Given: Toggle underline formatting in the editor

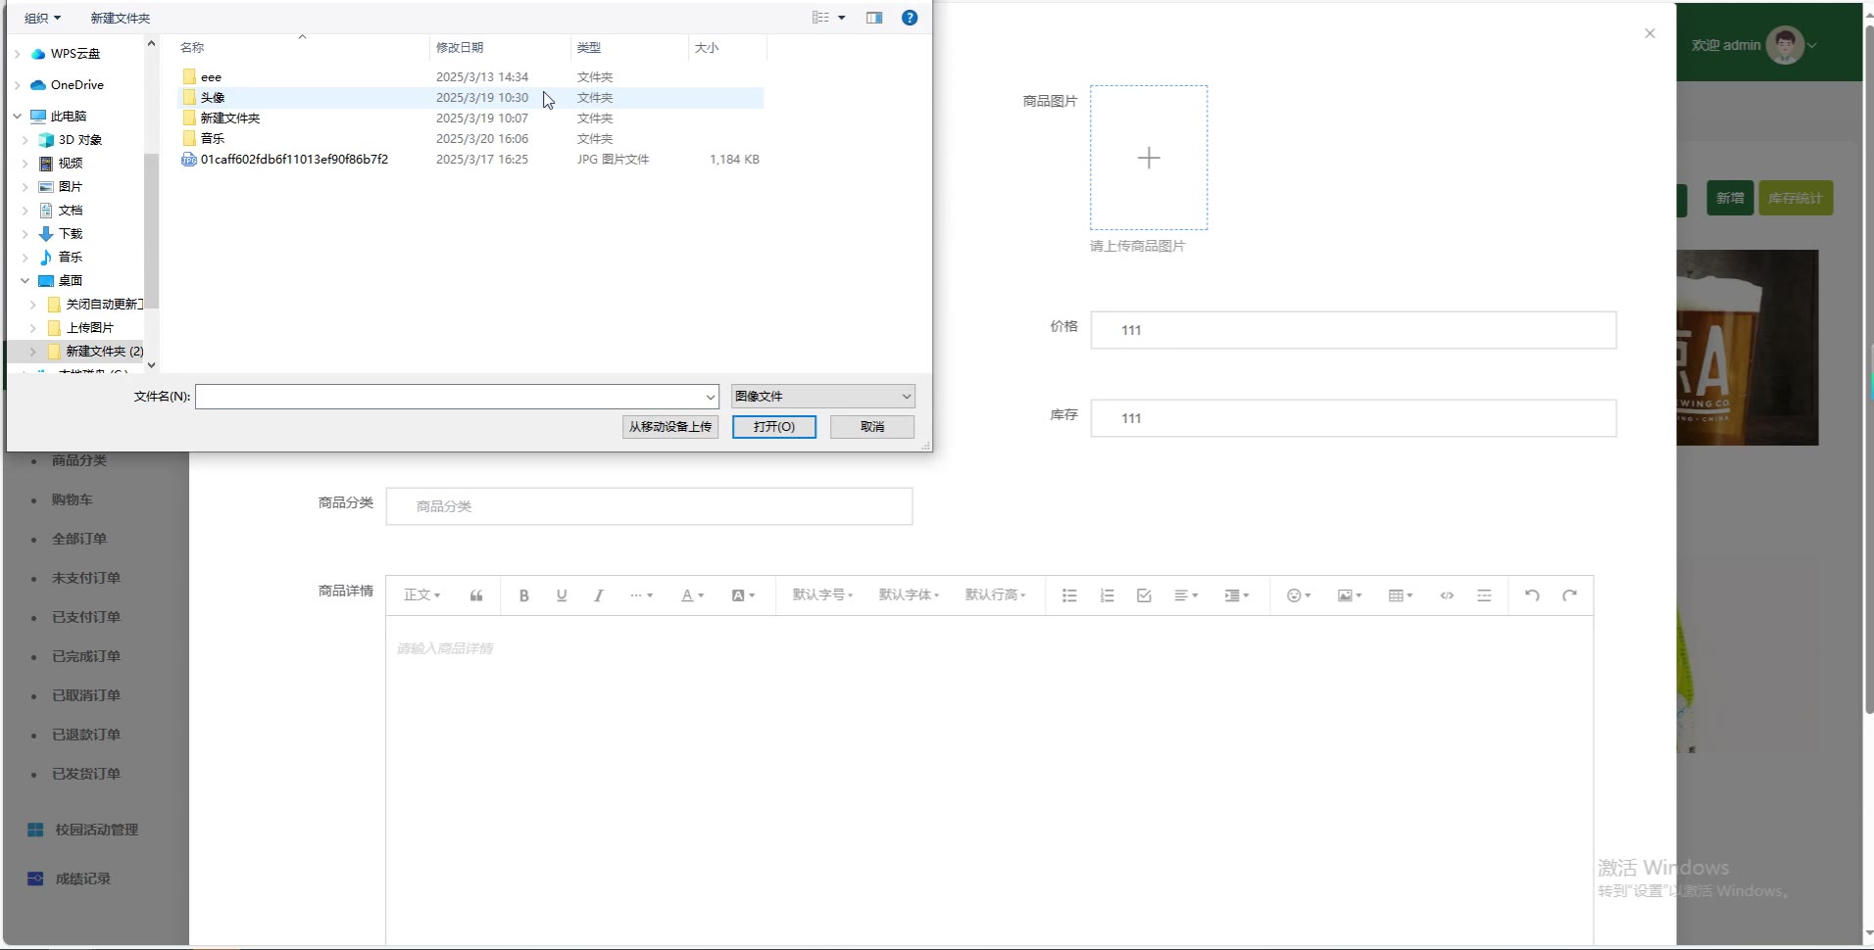Looking at the screenshot, I should coord(562,595).
